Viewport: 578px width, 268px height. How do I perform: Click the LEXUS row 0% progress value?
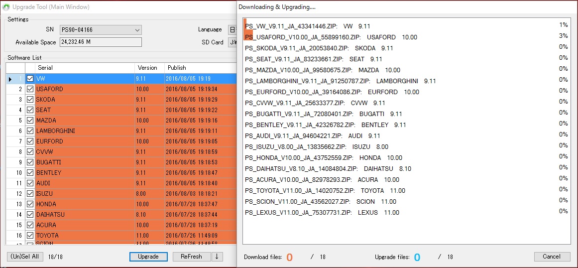coord(563,211)
